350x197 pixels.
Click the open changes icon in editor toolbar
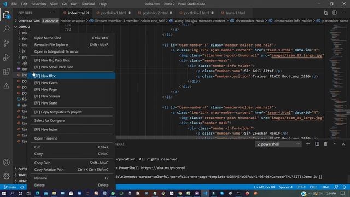[x=326, y=13]
